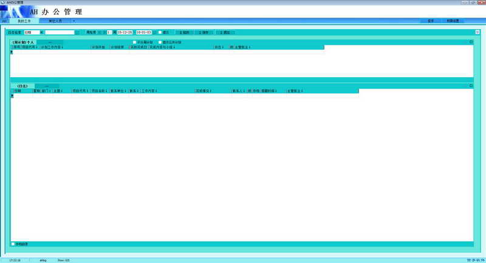Screen dimensions: 486x263
Task: Click the row marker in weekly plan grid
Action: tap(12, 52)
